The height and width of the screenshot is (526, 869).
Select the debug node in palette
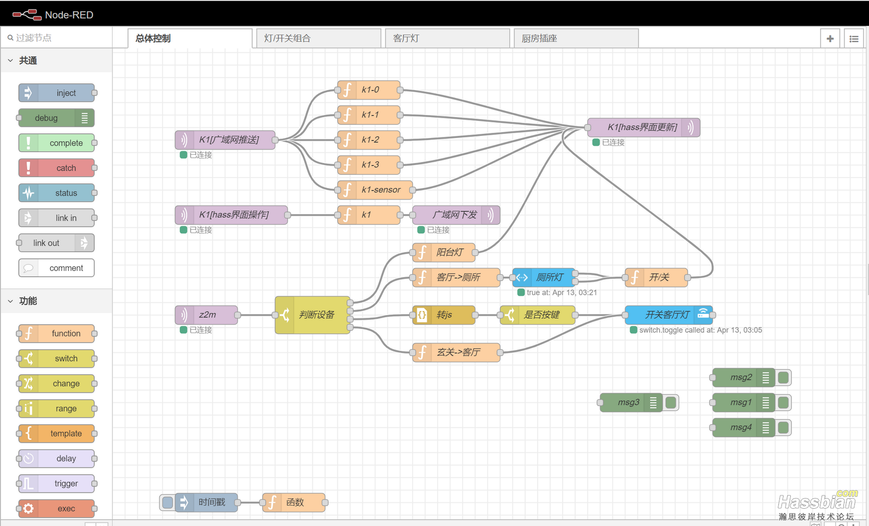(x=56, y=118)
